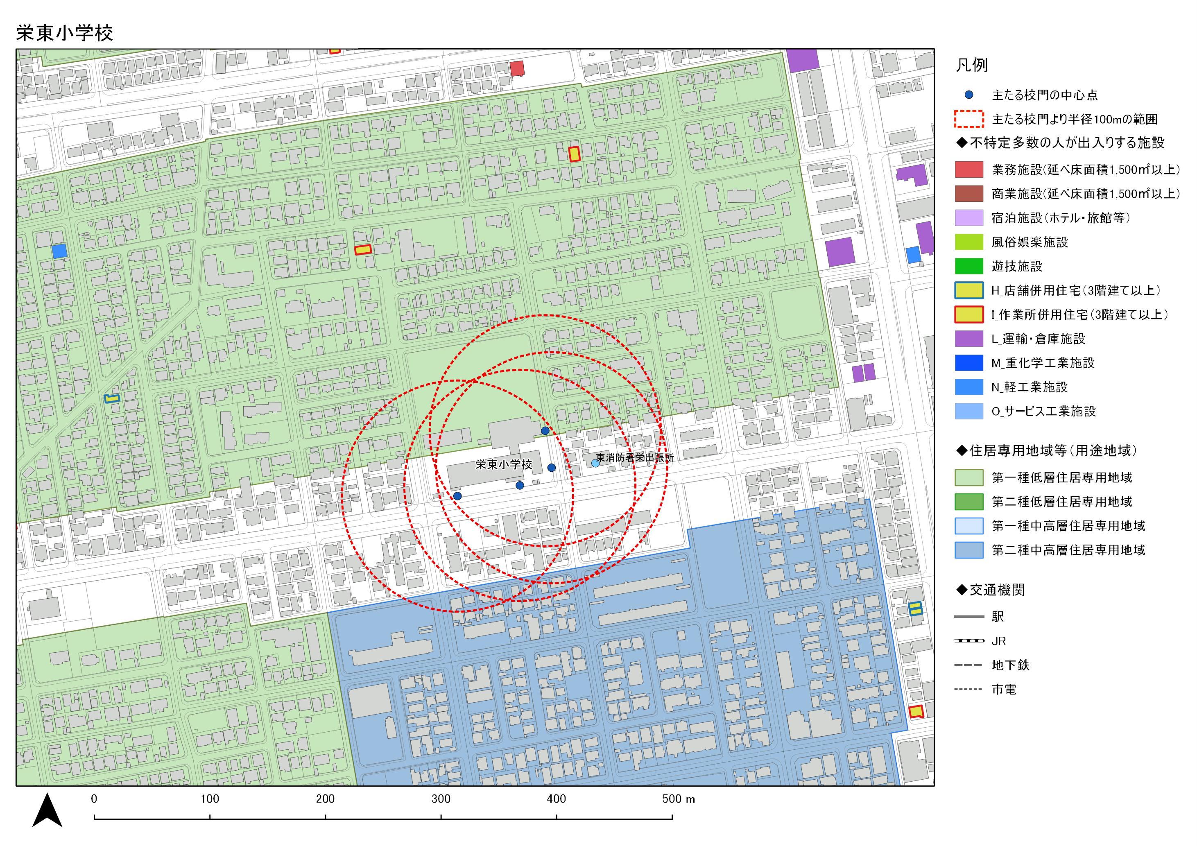This screenshot has width=1197, height=846.
Task: Click the red 業務施設 legend swatch
Action: pos(968,170)
